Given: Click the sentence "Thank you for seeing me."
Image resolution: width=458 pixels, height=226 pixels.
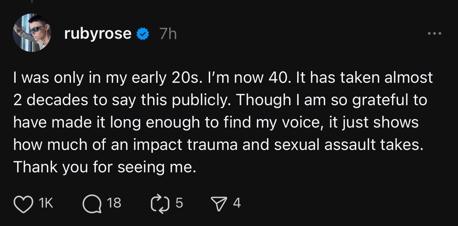Looking at the screenshot, I should 105,167.
